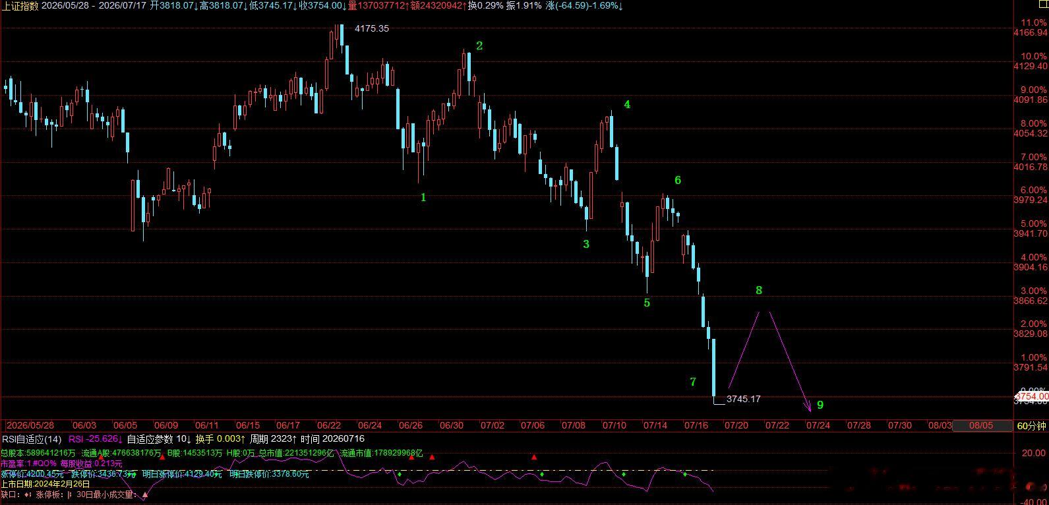Image resolution: width=1049 pixels, height=505 pixels.
Task: Click the 11.0% percent axis label
Action: [x=1033, y=22]
